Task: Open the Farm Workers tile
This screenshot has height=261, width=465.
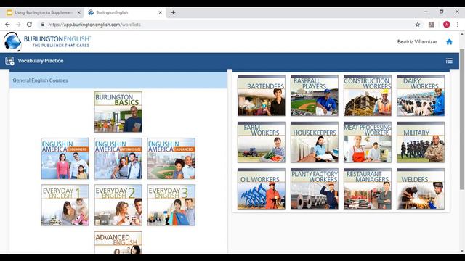Action: [262, 142]
